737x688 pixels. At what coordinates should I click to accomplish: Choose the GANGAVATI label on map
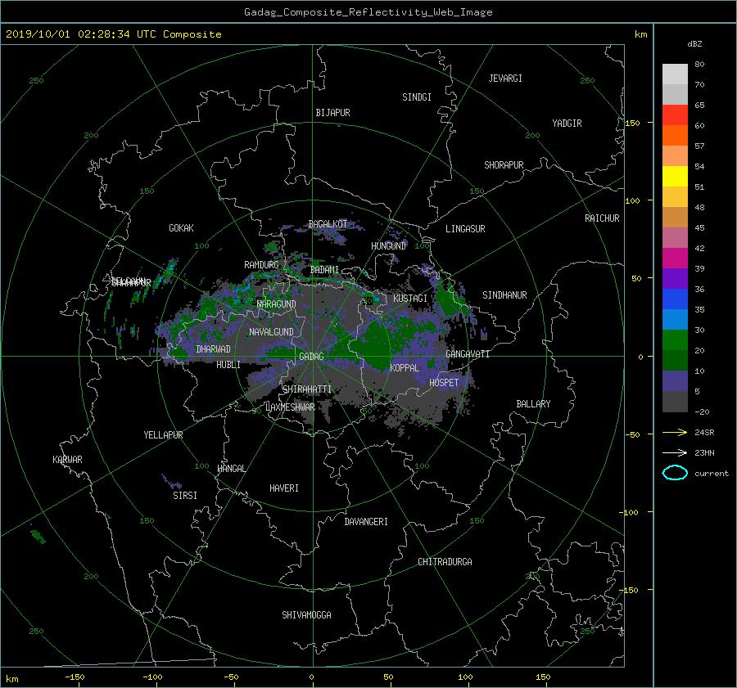[x=468, y=354]
